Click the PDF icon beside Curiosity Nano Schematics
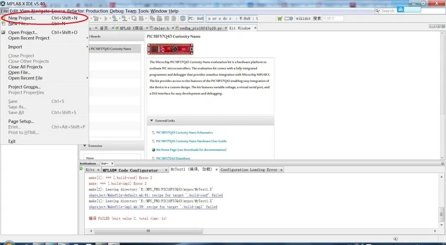Image resolution: width=446 pixels, height=245 pixels. point(153,133)
